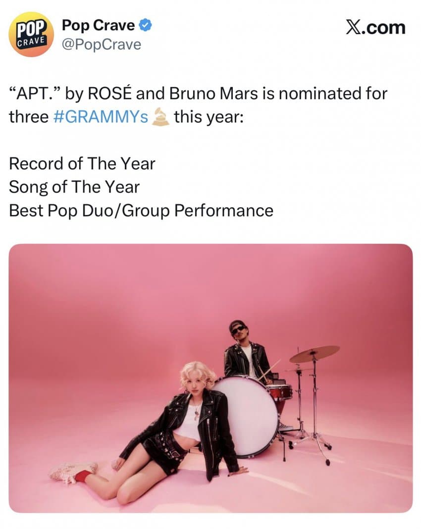Click the blue verified badge
421x529 pixels.
pos(145,25)
